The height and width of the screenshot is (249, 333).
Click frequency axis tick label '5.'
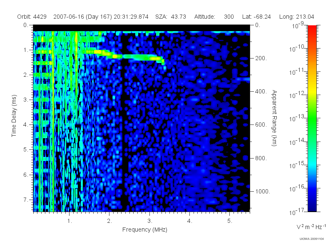tap(230, 221)
